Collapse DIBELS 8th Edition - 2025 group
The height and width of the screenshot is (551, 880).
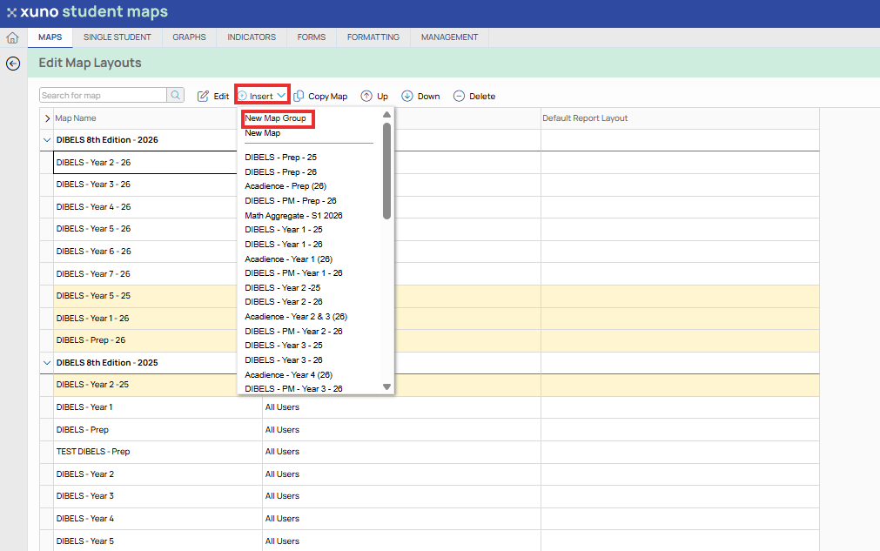coord(47,362)
